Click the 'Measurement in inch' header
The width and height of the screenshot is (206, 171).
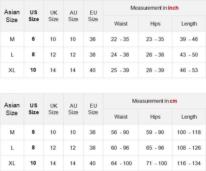154,8
